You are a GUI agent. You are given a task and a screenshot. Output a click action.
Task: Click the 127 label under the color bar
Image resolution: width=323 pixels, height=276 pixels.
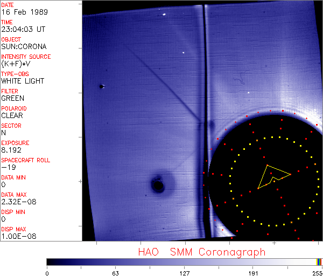tap(185, 273)
